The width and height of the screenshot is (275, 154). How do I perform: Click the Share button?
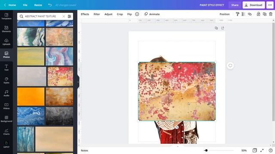pos(235,5)
